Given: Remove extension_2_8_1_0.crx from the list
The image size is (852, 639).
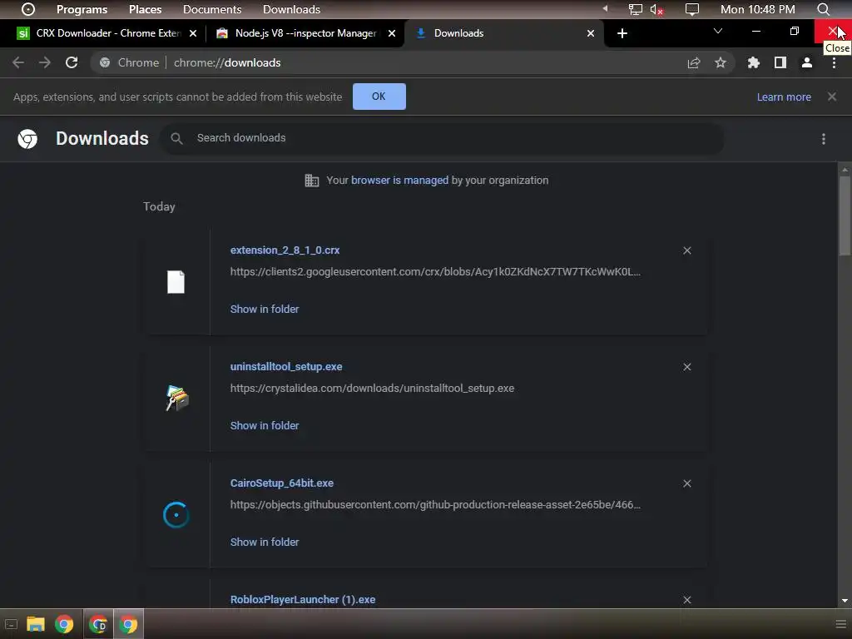Looking at the screenshot, I should (687, 250).
